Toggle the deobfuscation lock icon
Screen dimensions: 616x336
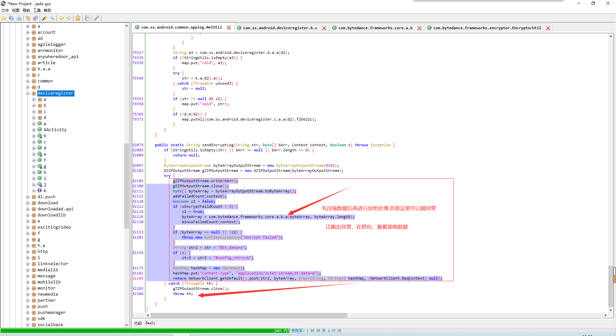(x=78, y=18)
